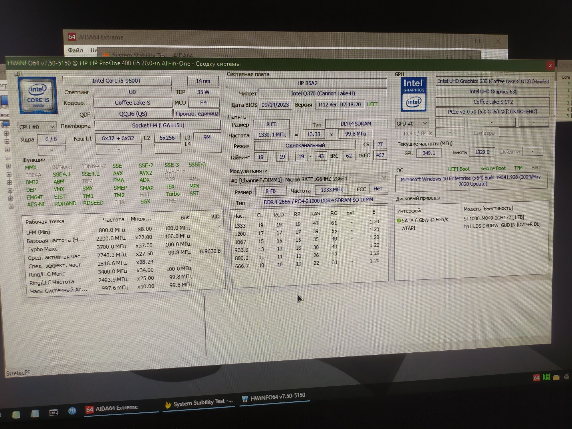Click the DDR4 SDRAM memory type field

pos(356,124)
